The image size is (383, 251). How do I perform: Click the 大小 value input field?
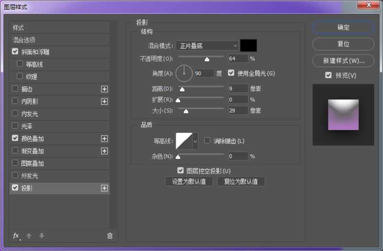click(237, 110)
